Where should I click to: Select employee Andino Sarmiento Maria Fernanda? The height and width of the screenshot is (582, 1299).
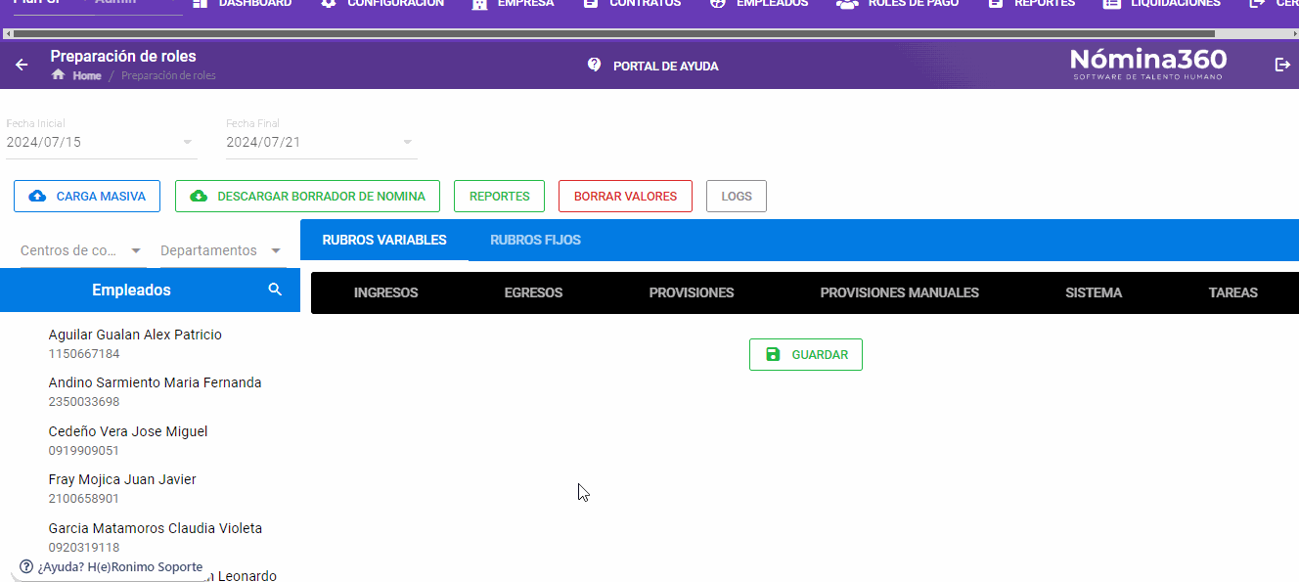(x=155, y=382)
